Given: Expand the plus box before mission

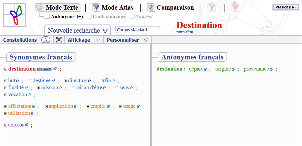Looking at the screenshot, I should (x=39, y=88).
